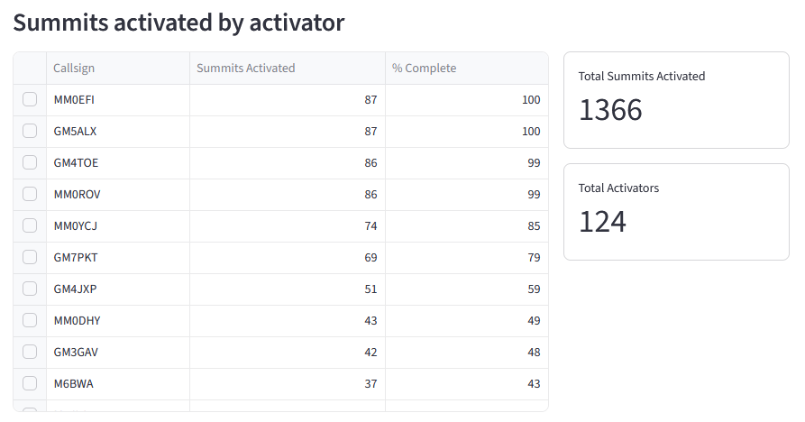
Task: Click the Total Activators value 124
Action: 602,222
